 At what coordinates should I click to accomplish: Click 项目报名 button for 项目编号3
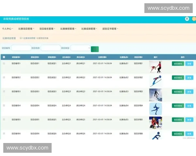click(178, 92)
